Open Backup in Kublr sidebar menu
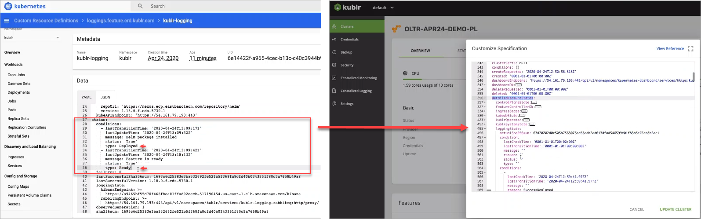 (357, 52)
